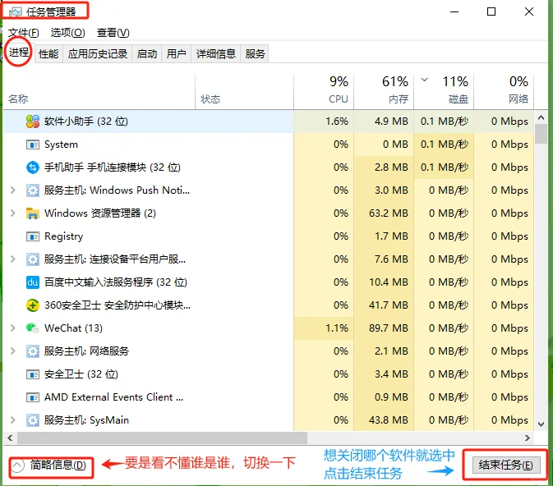553x486 pixels.
Task: Sort by the 状态 column header
Action: pyautogui.click(x=244, y=92)
